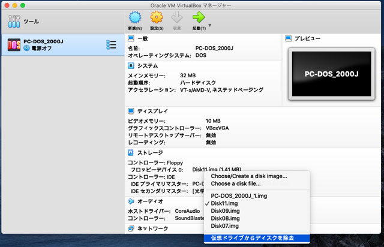Remove disk from virtual drive (仮想ドライブからディスクを除去)
Screen dimensions: 384x247
(257, 238)
